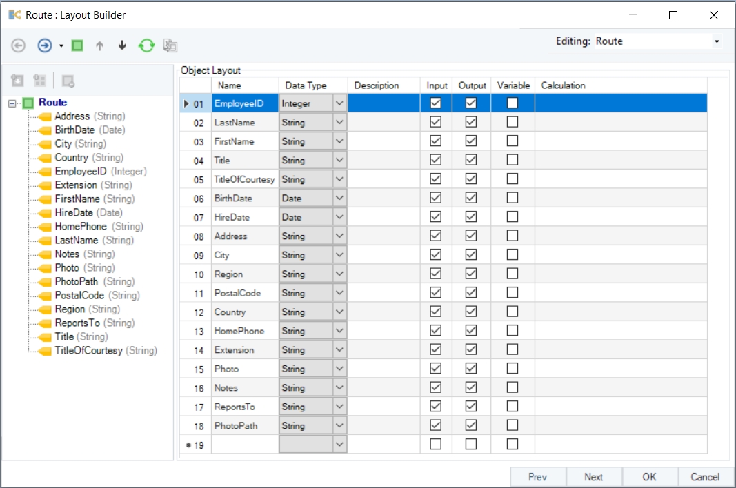Open dropdown arrow beside forward arrow
This screenshot has width=736, height=488.
coord(61,46)
